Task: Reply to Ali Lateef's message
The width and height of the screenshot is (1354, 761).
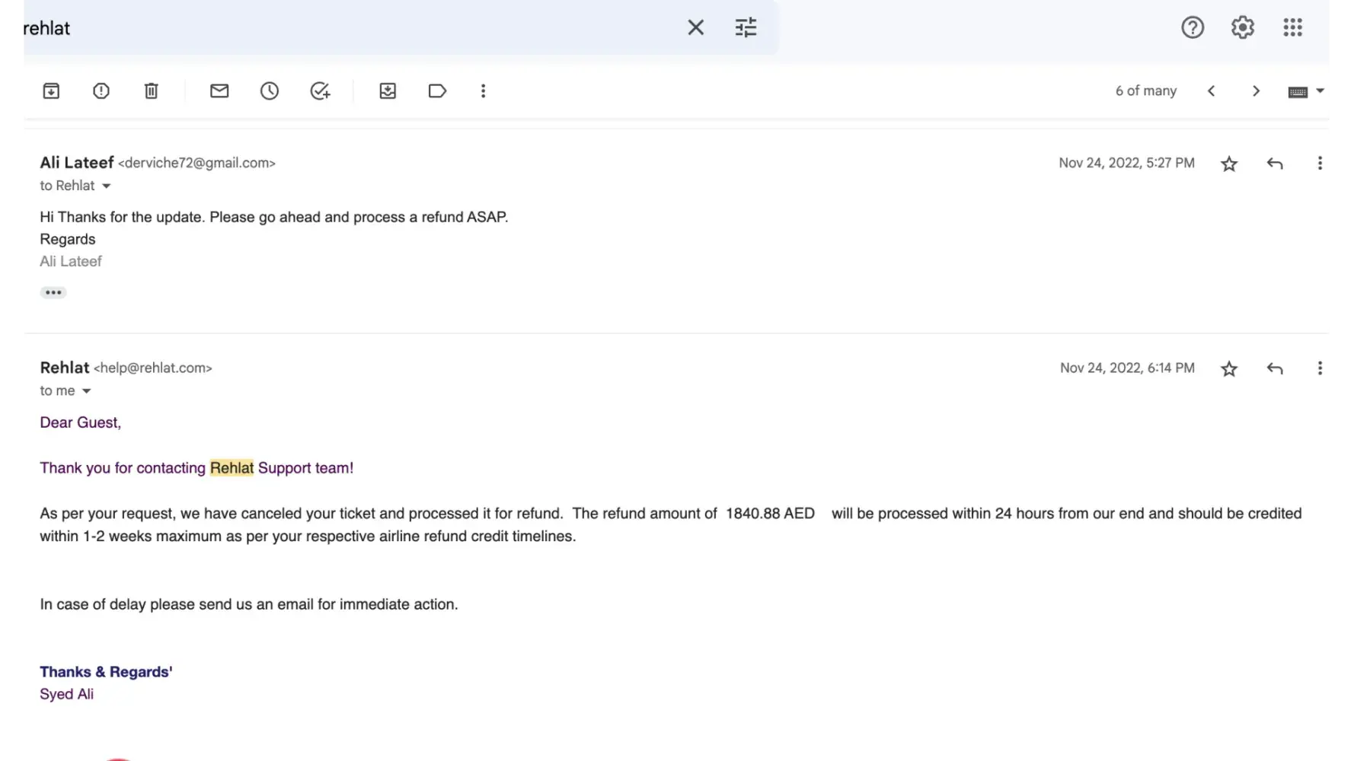Action: point(1275,164)
